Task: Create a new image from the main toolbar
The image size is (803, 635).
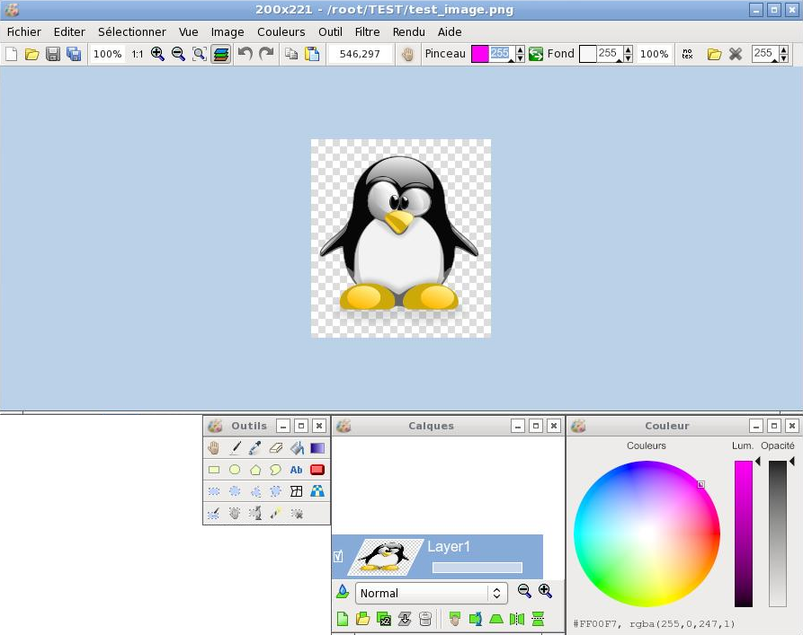Action: tap(12, 54)
